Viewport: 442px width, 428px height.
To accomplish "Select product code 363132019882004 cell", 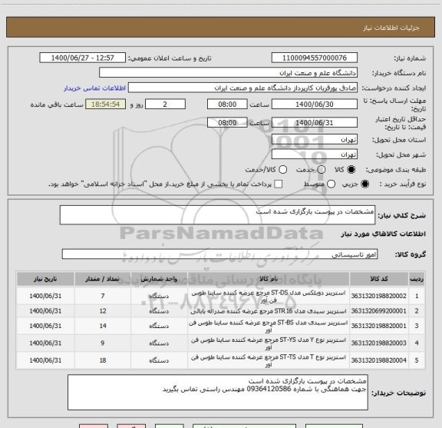I will 379,360.
